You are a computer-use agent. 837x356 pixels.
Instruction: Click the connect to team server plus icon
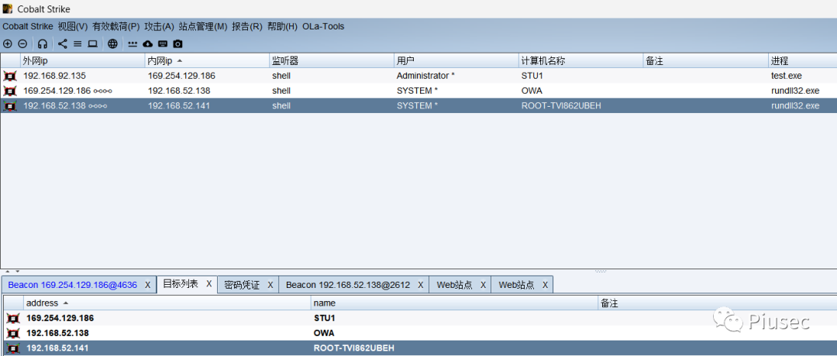click(x=8, y=43)
